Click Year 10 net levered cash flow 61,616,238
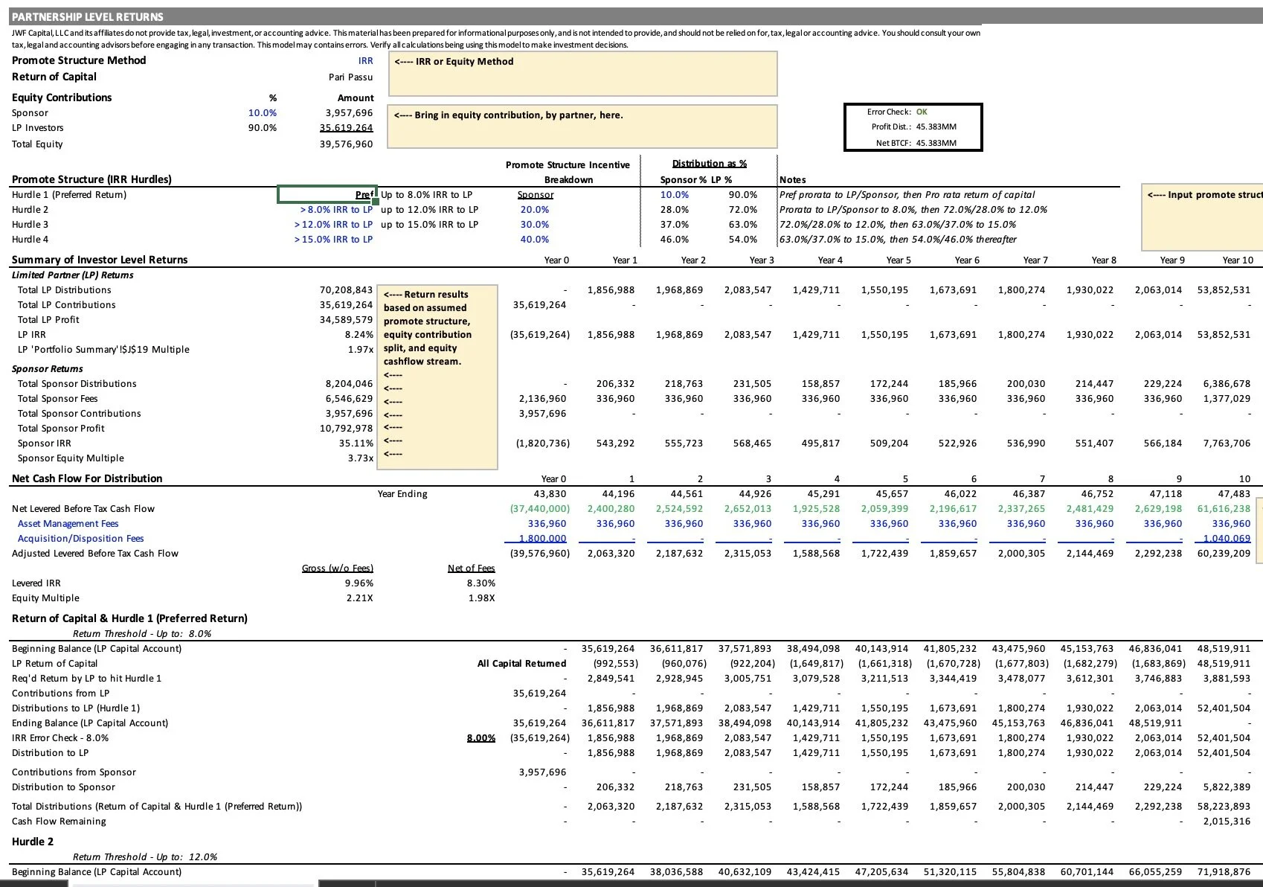Image resolution: width=1263 pixels, height=887 pixels. point(1224,509)
